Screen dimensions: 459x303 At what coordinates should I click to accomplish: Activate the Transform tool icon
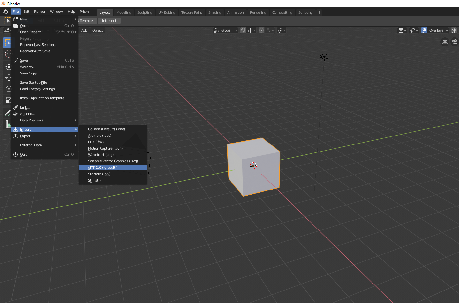tap(8, 66)
